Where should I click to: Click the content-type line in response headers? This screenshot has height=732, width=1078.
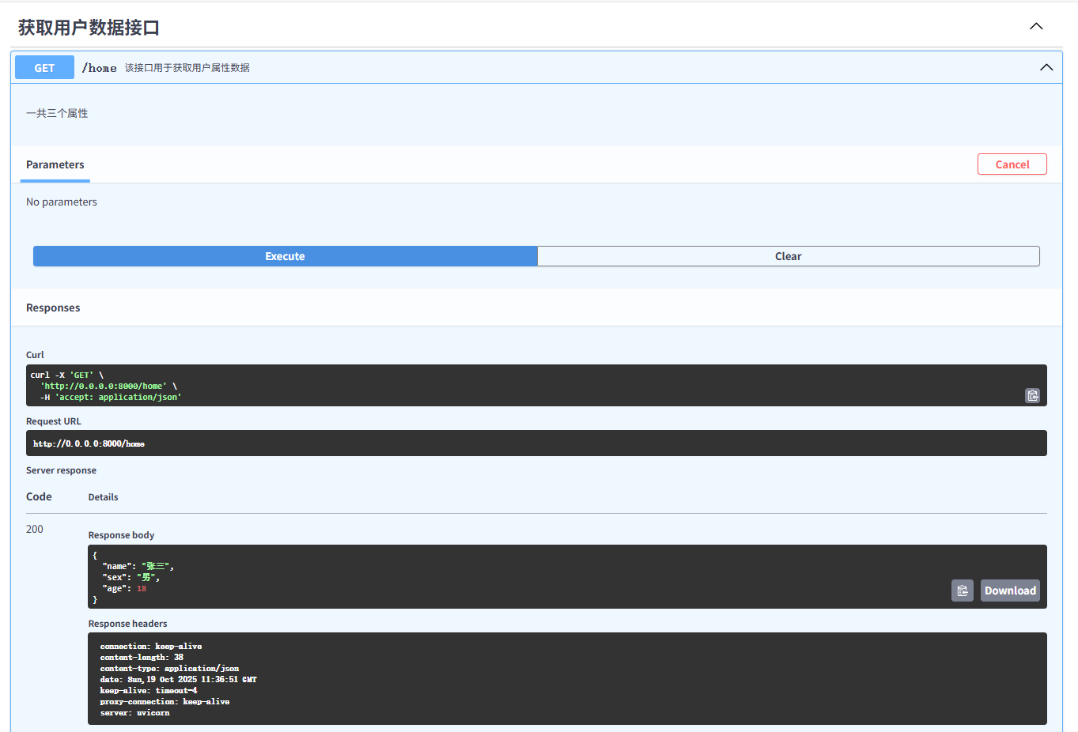[x=169, y=668]
